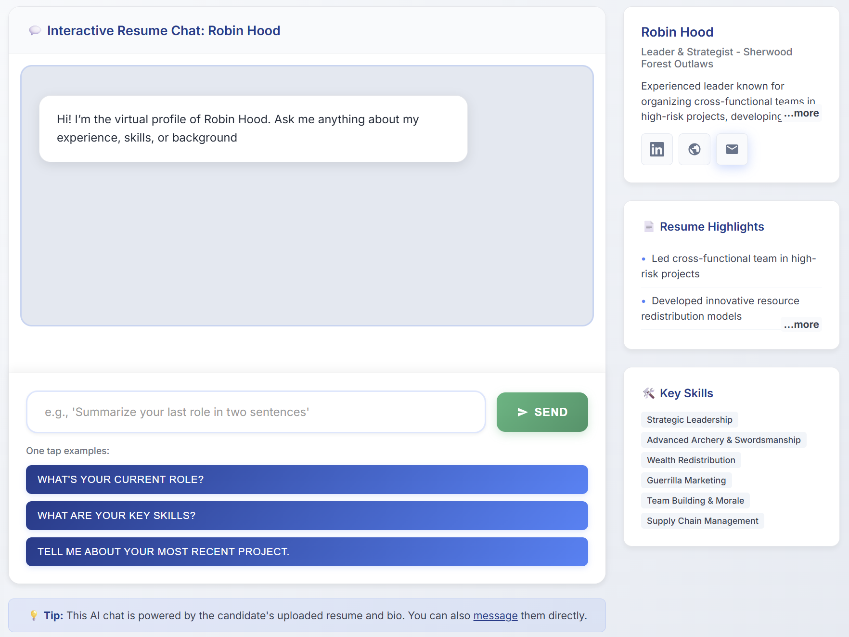This screenshot has width=849, height=637.
Task: Focus the chat question input field
Action: (256, 412)
